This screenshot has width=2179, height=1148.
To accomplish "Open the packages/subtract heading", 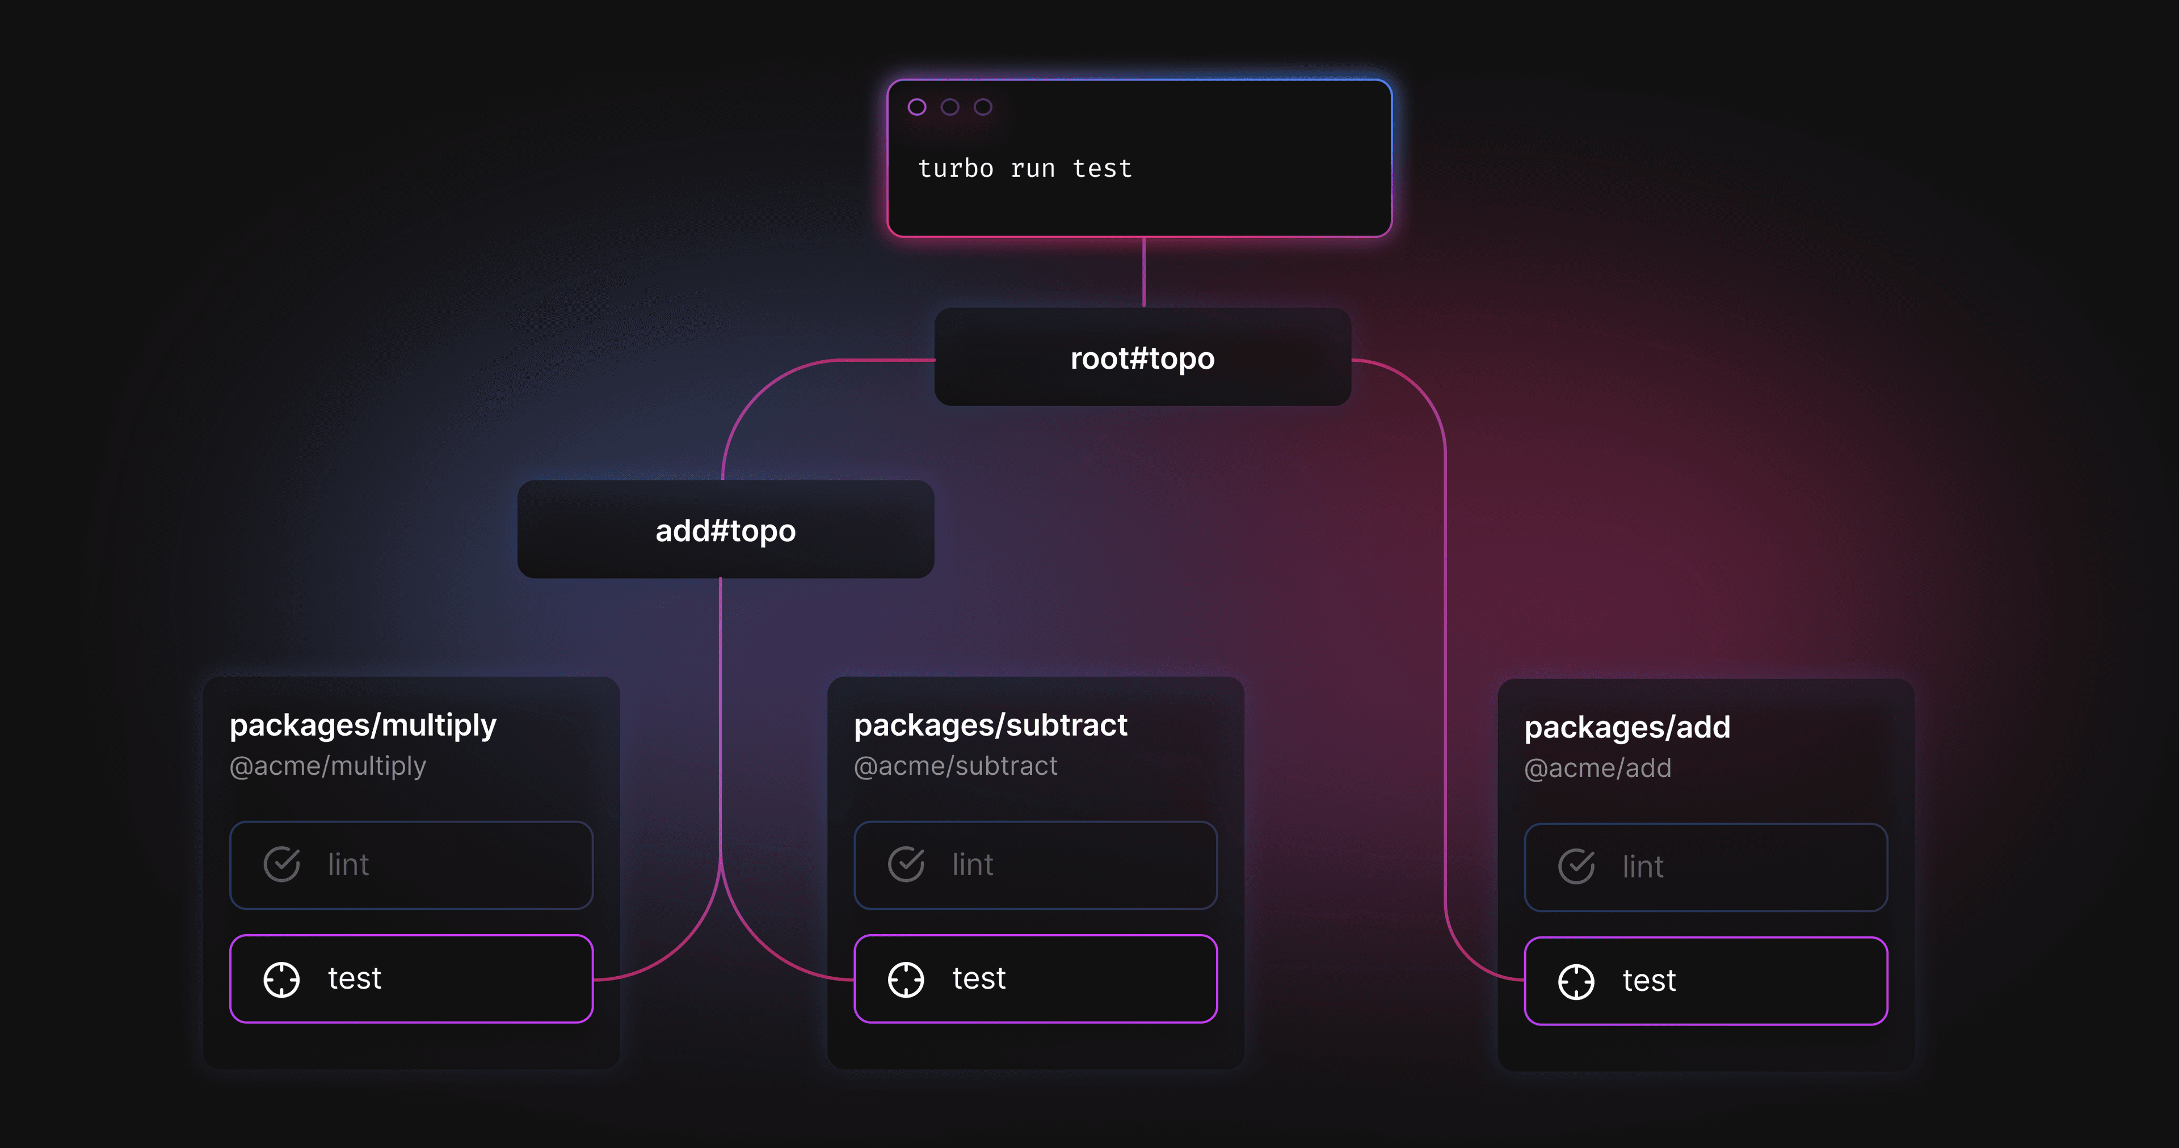I will 991,725.
